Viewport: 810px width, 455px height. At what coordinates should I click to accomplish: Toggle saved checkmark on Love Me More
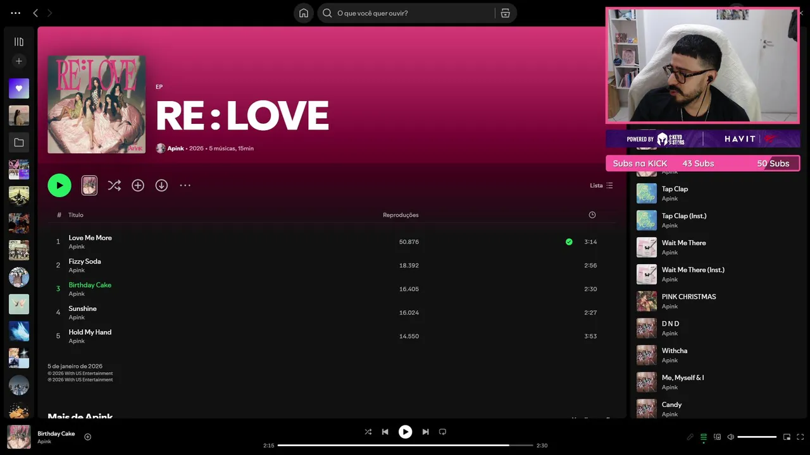569,241
